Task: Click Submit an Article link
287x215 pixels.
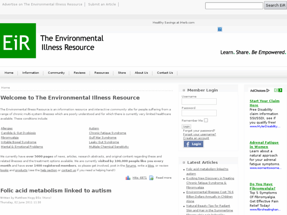Action: point(102,4)
